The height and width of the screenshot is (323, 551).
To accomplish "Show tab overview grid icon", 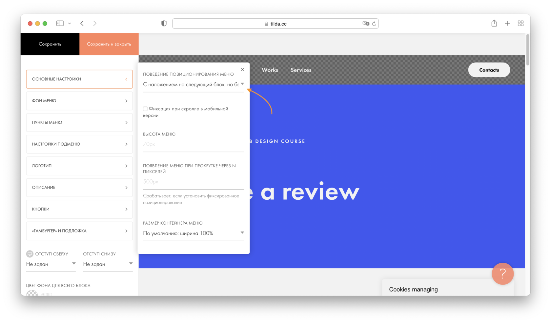I will [520, 23].
